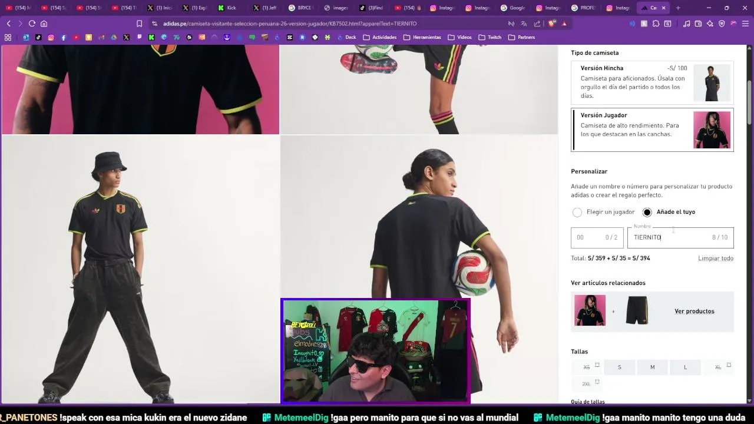Viewport: 754px width, 424px height.
Task: Open Brave Rewards triangle icon
Action: [x=564, y=24]
